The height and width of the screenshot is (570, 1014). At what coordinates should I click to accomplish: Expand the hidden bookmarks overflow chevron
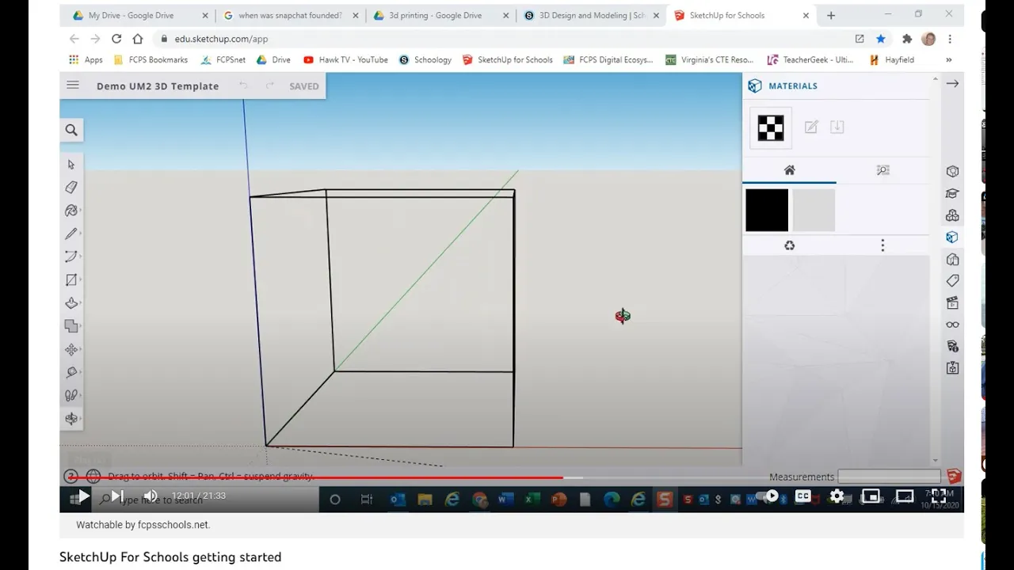[948, 59]
